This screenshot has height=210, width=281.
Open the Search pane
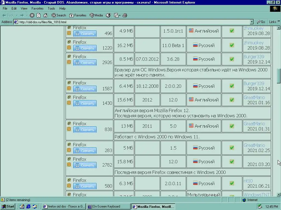click(x=59, y=15)
